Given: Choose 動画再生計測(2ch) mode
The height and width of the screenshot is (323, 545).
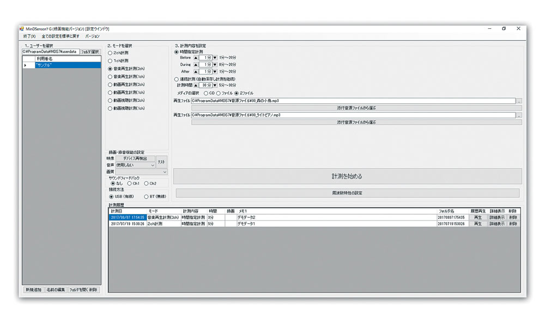Looking at the screenshot, I should coord(110,85).
